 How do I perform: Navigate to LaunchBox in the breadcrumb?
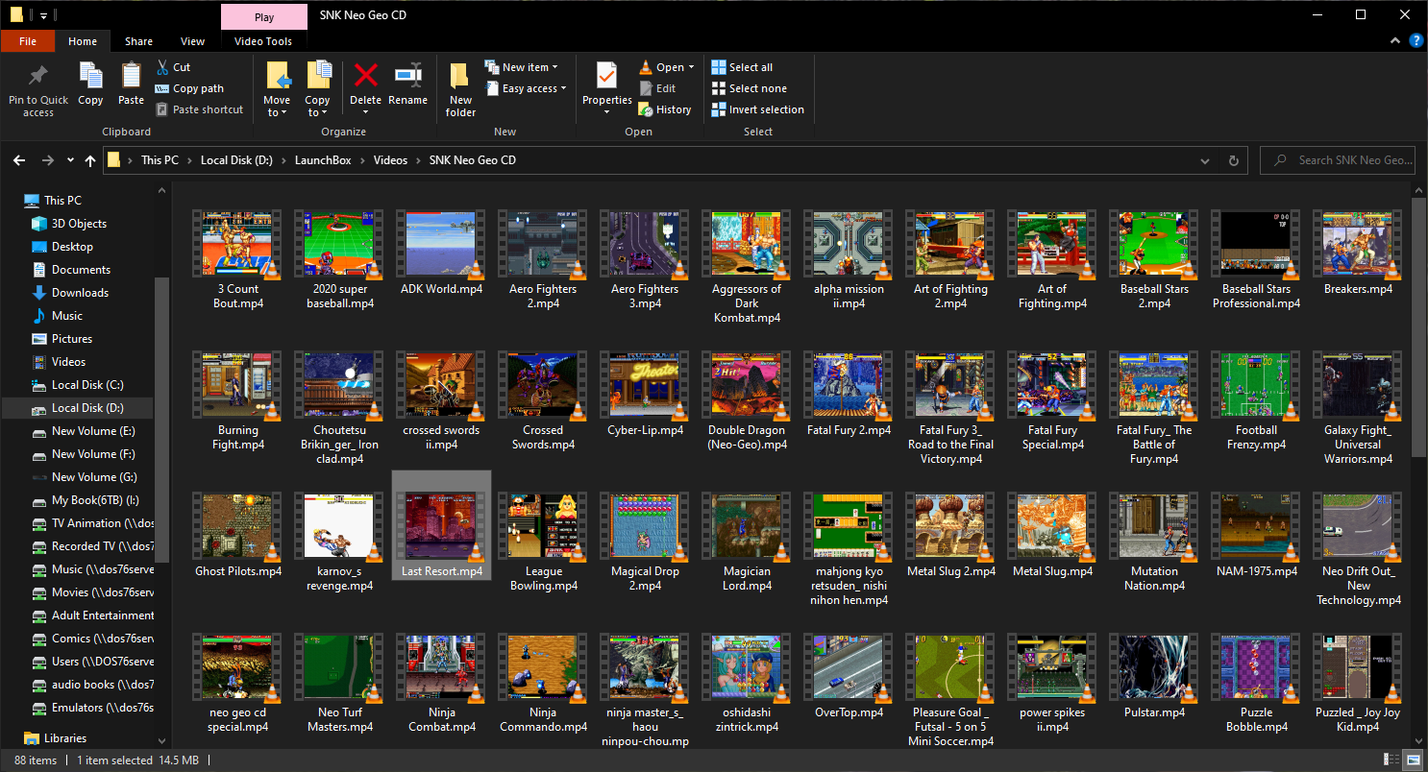(x=325, y=160)
